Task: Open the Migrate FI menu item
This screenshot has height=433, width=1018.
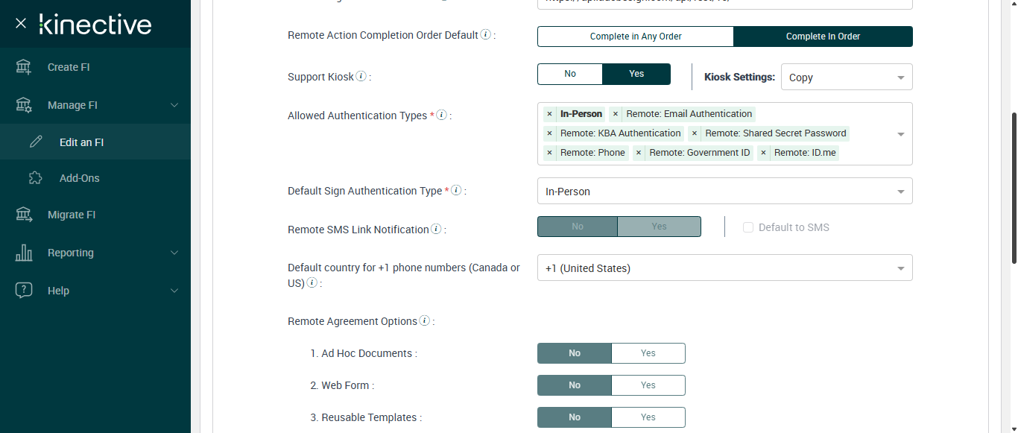Action: pyautogui.click(x=72, y=215)
